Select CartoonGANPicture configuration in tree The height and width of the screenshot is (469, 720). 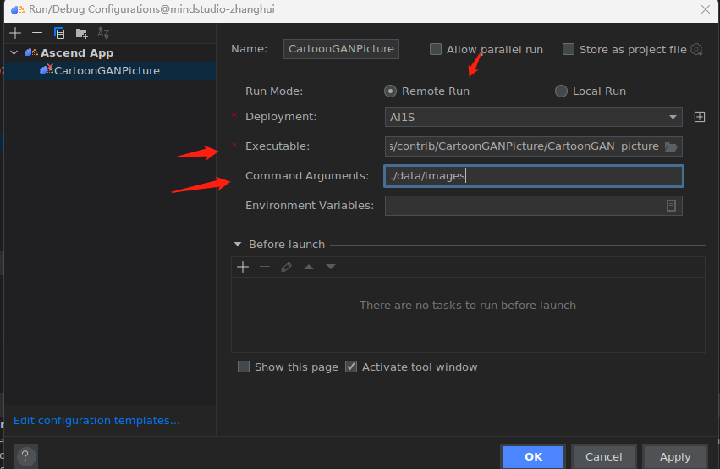click(106, 70)
